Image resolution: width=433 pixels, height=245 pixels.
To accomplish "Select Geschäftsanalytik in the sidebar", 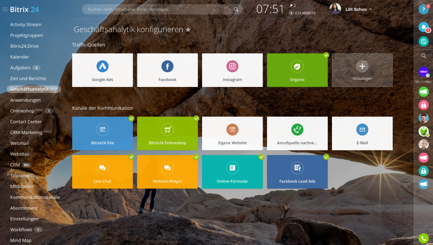I will [x=34, y=89].
